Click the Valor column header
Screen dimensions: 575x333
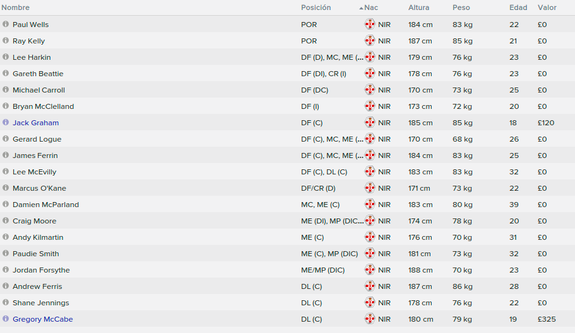coord(547,8)
